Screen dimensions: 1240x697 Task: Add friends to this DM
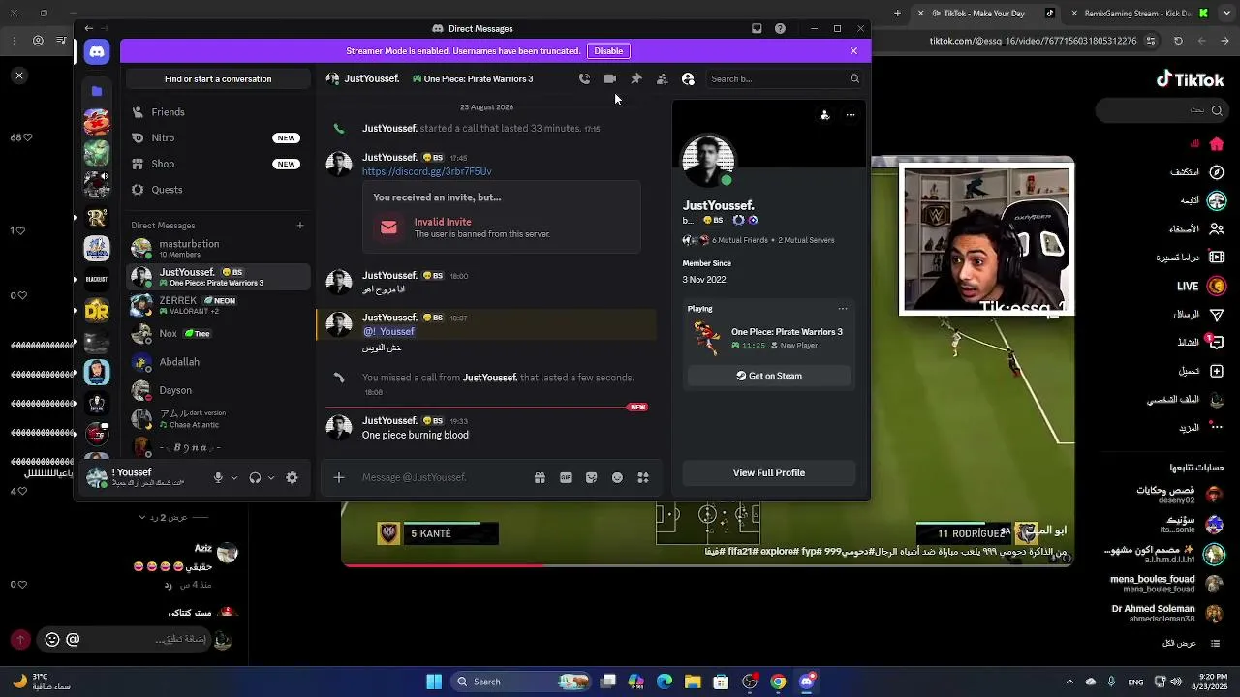(662, 79)
